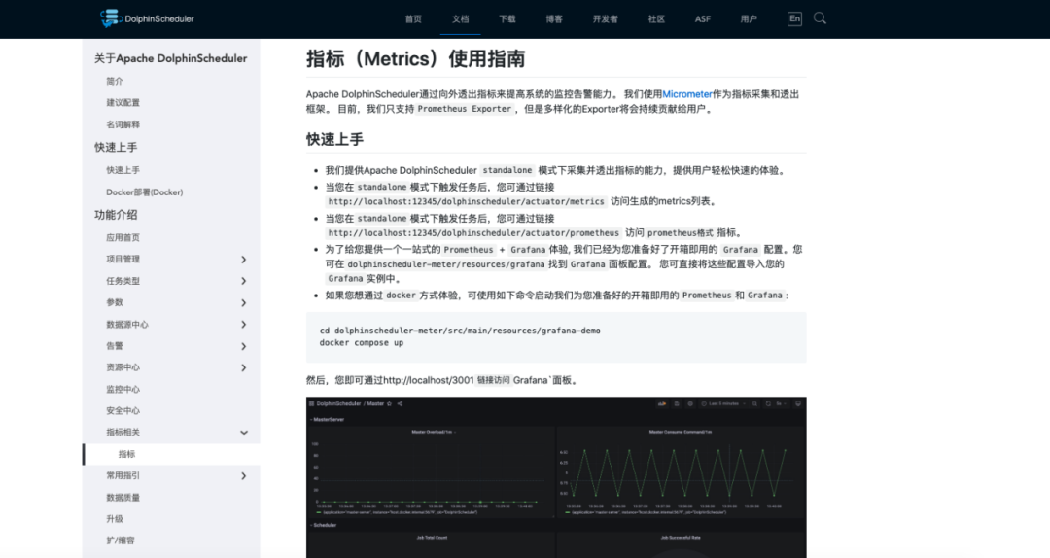This screenshot has height=558, width=1050.
Task: Open the 用户 navigation item
Action: point(749,19)
